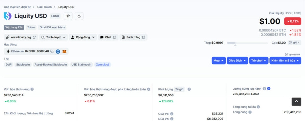The image size is (305, 121).
Task: Go to Các loại tiền điện tử breadcrumb
Action: point(17,7)
